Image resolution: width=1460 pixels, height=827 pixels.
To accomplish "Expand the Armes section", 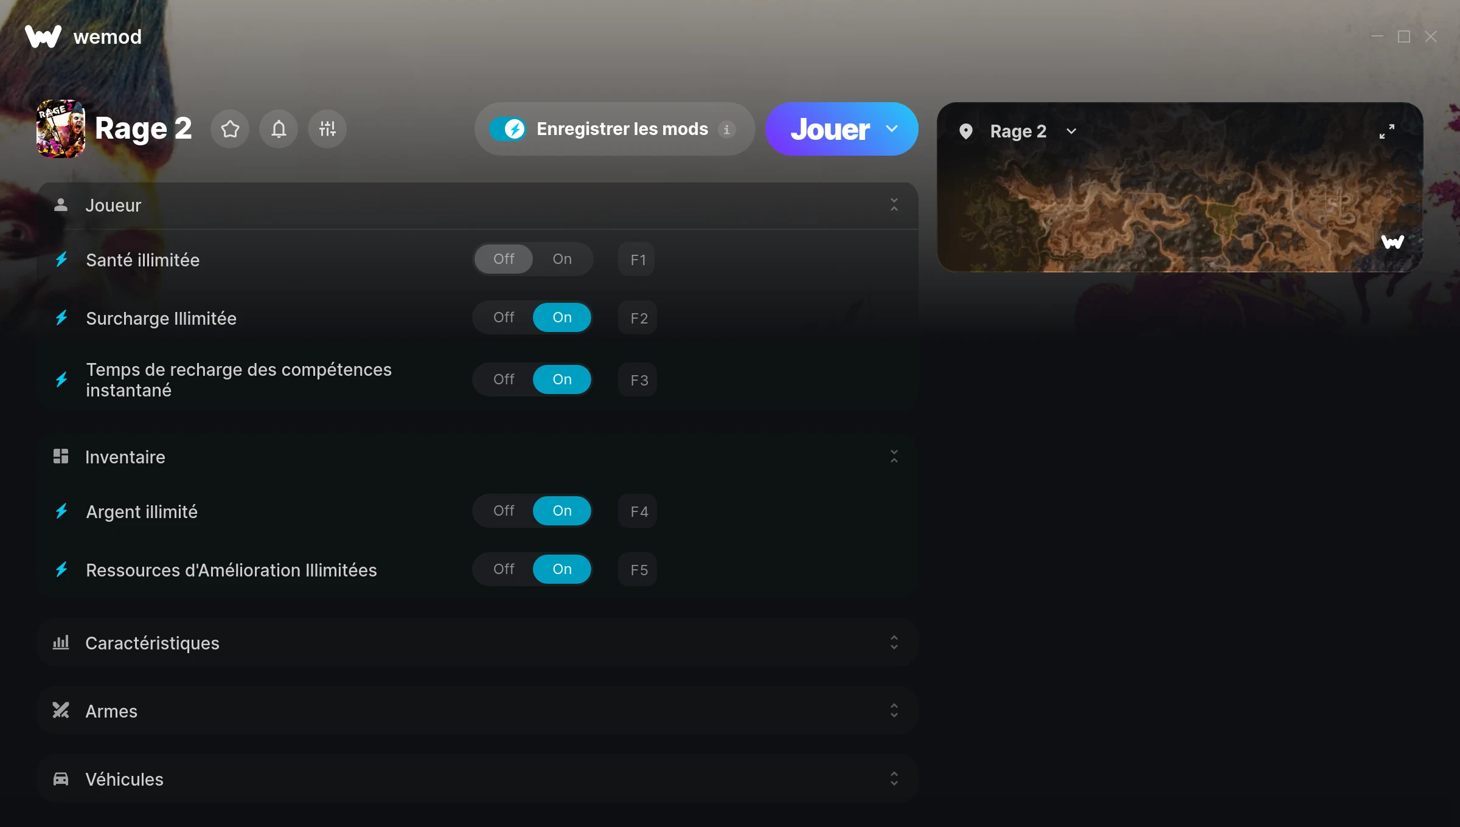I will (477, 710).
